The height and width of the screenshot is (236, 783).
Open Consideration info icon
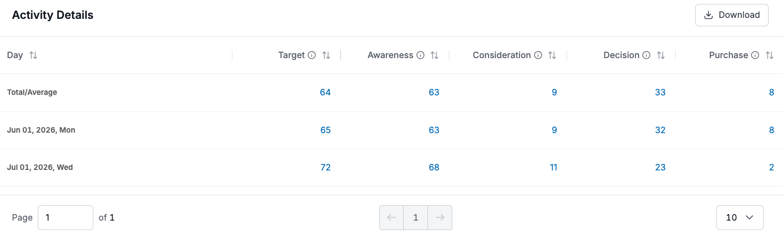pyautogui.click(x=538, y=55)
